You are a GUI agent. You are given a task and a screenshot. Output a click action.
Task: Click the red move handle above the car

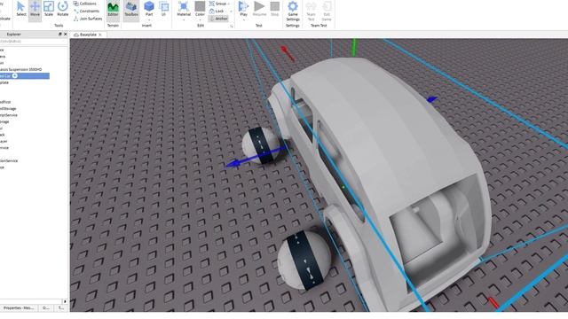(x=288, y=53)
